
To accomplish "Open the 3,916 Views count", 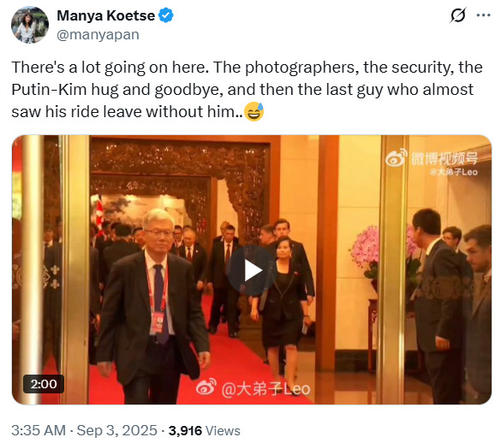I will 204,430.
